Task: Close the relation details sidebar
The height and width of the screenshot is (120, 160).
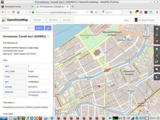Action: [x=48, y=37]
